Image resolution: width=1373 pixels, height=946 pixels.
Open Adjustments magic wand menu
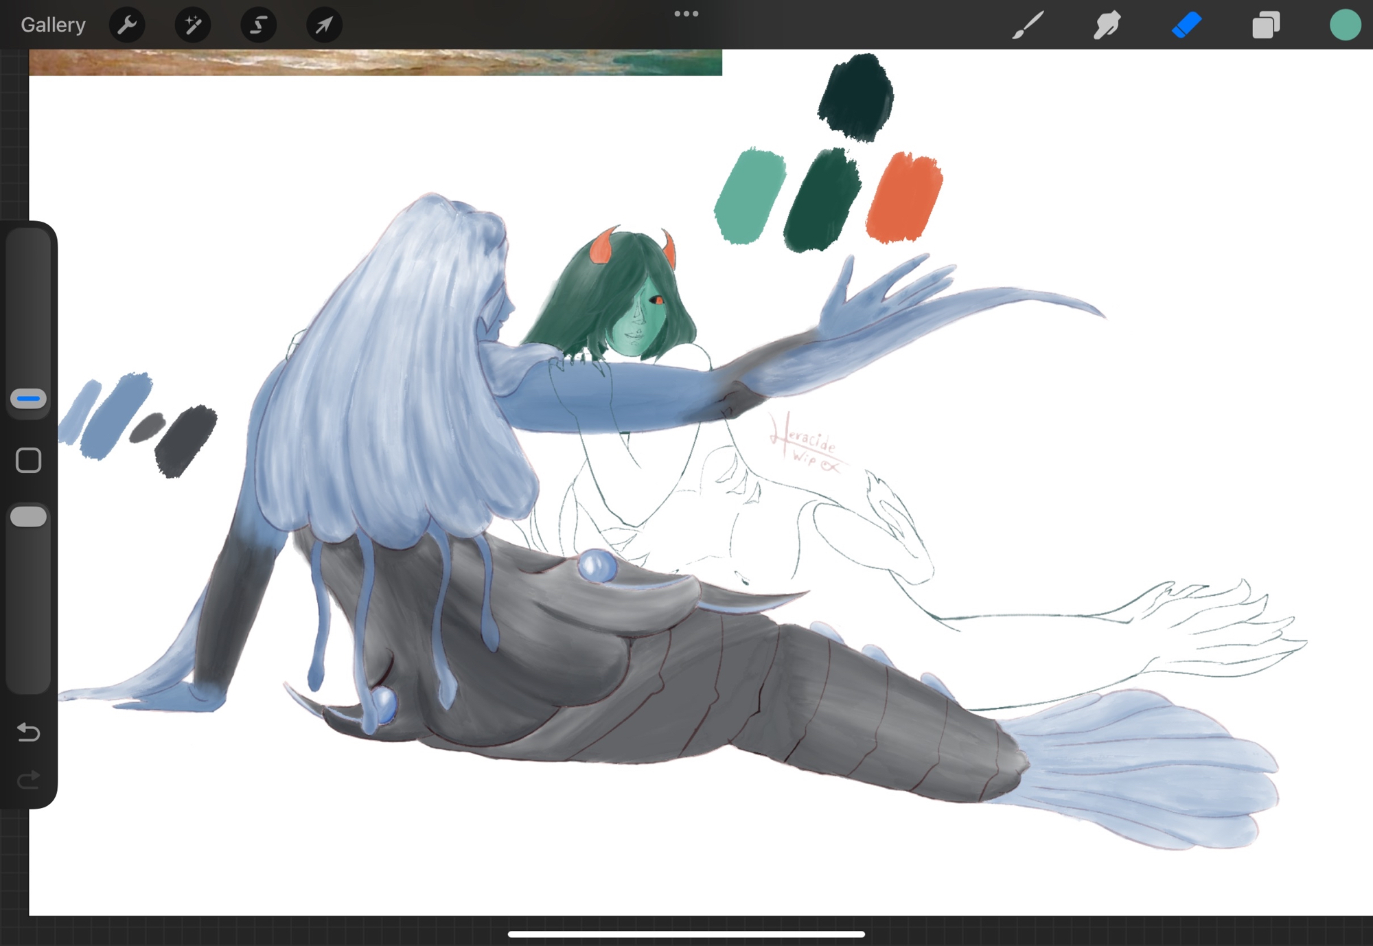coord(193,25)
